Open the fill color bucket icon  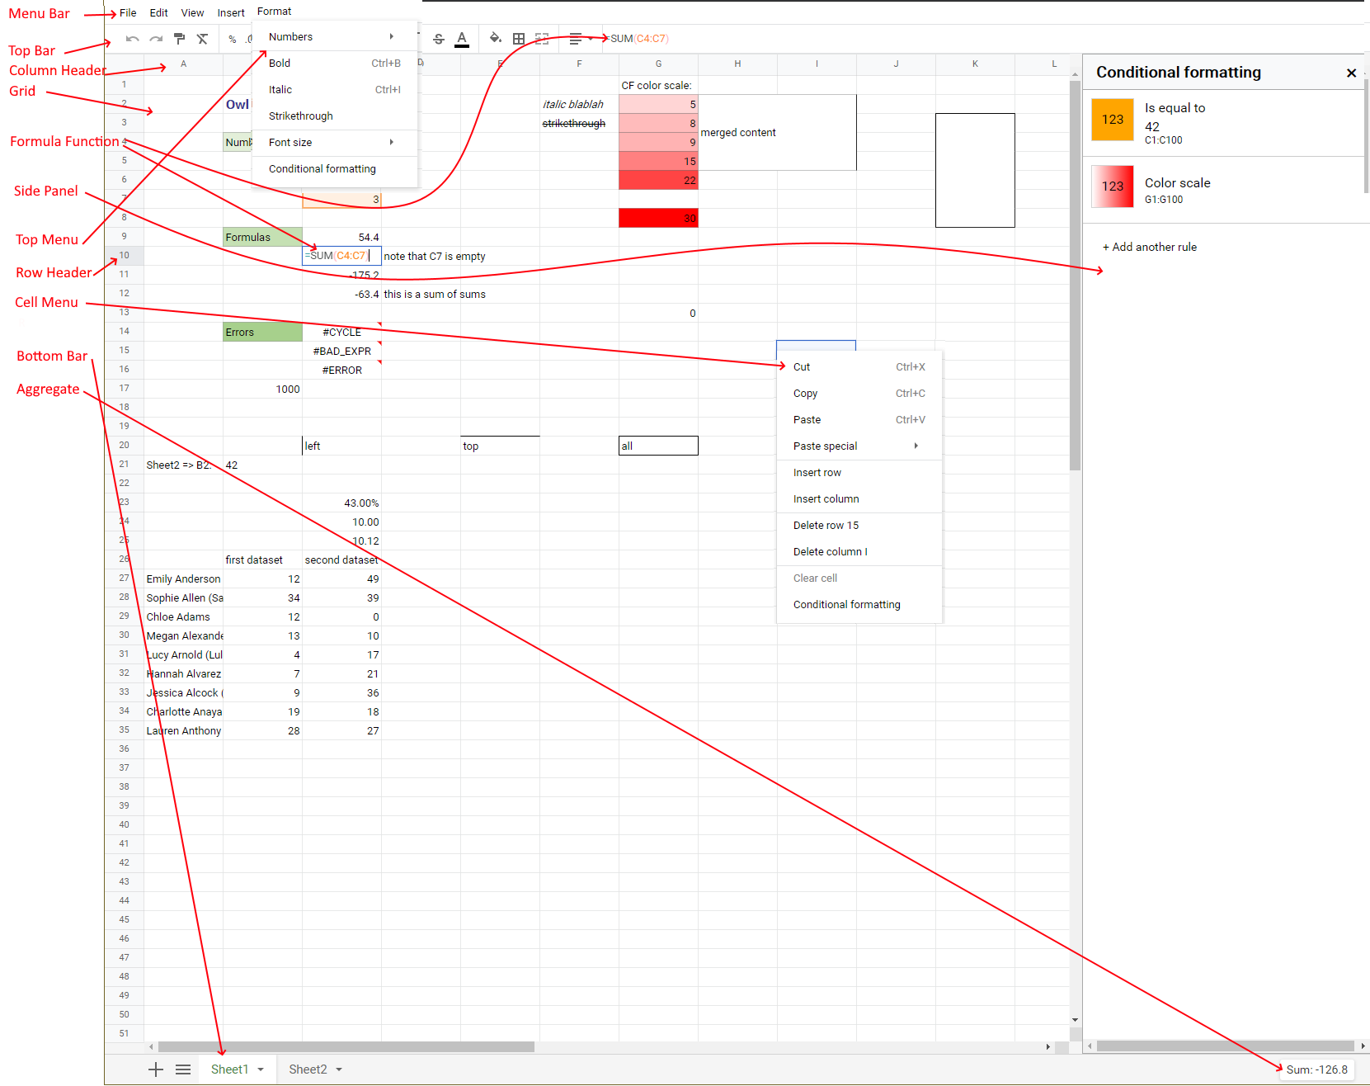coord(495,38)
